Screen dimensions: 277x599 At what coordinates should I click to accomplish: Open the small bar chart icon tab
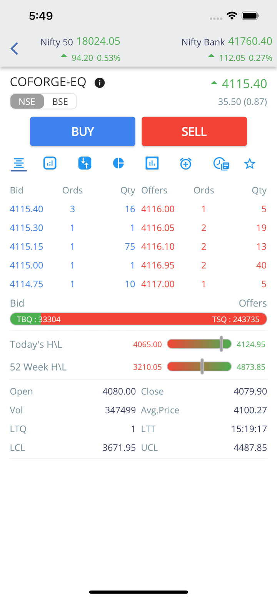(x=50, y=163)
